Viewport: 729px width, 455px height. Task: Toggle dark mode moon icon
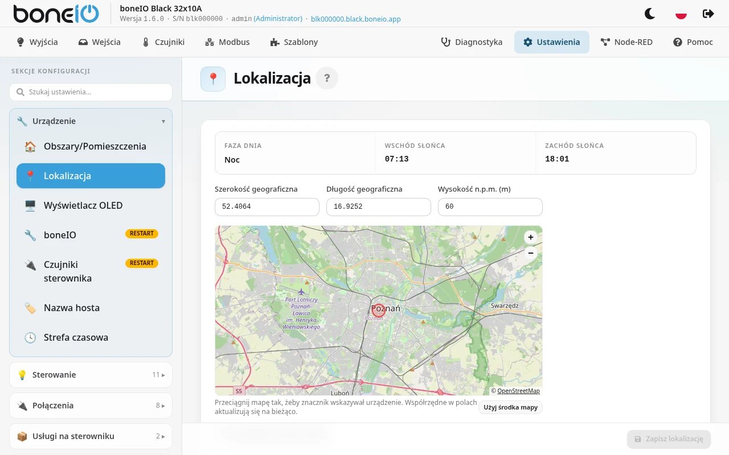coord(650,14)
